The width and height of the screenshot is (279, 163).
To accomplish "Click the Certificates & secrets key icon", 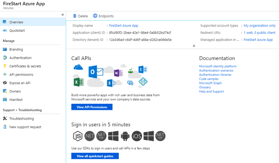I will (x=5, y=66).
